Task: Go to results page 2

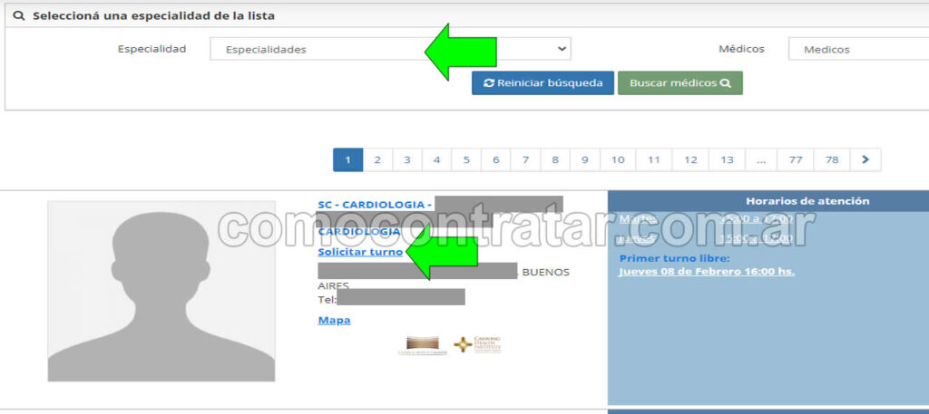Action: 377,160
